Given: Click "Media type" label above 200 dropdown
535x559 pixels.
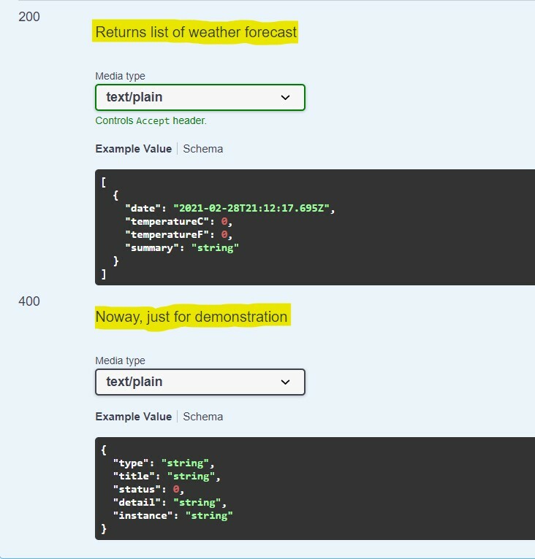Looking at the screenshot, I should (x=120, y=77).
